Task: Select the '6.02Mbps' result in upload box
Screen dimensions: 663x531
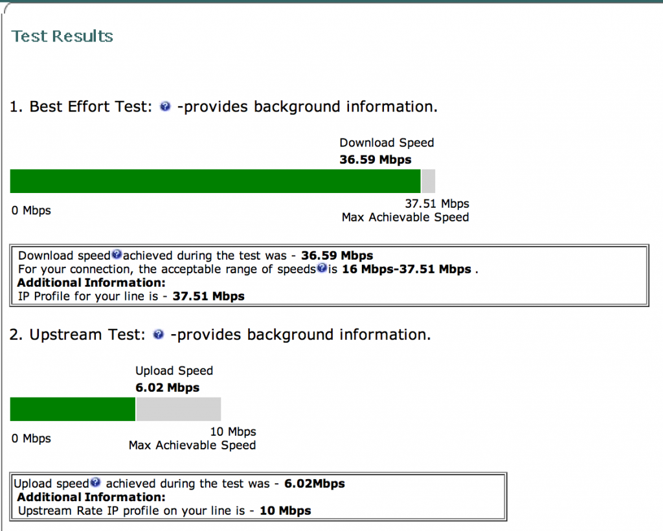Action: point(315,484)
